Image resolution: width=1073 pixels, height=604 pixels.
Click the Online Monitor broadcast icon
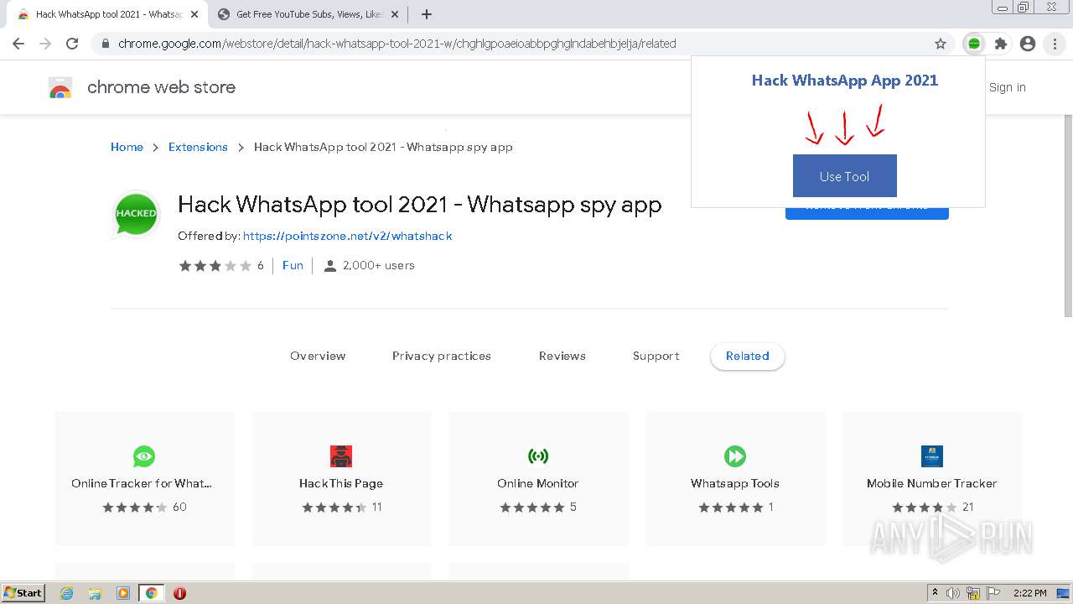point(538,456)
